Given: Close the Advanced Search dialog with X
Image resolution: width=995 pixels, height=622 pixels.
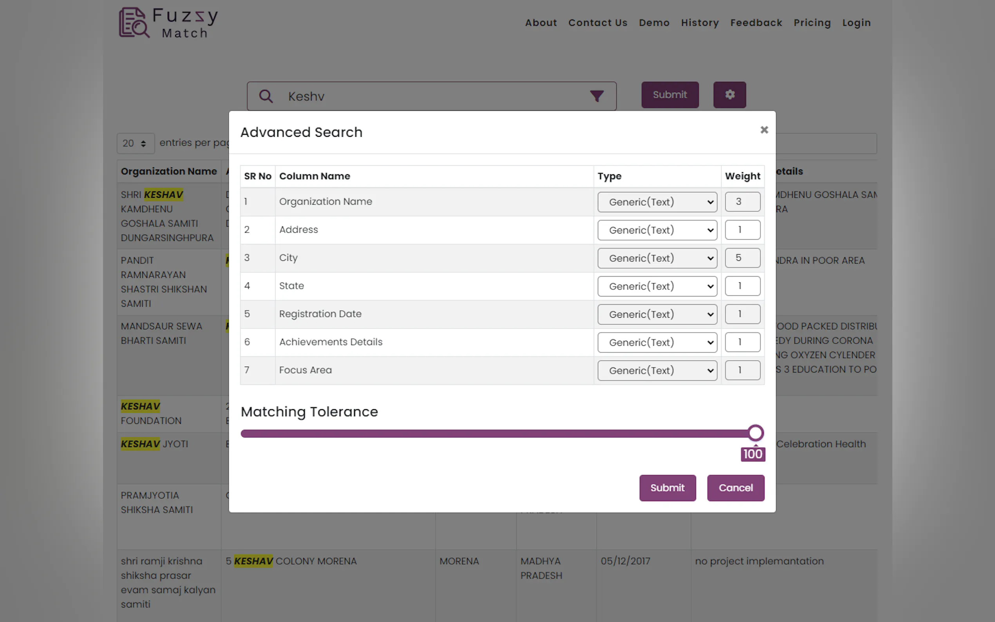Looking at the screenshot, I should point(764,130).
